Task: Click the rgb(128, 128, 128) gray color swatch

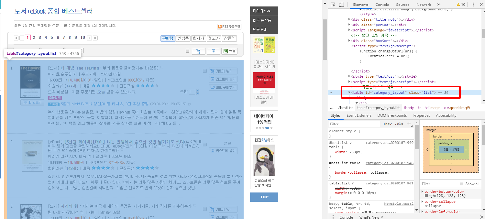Action: [x=426, y=196]
